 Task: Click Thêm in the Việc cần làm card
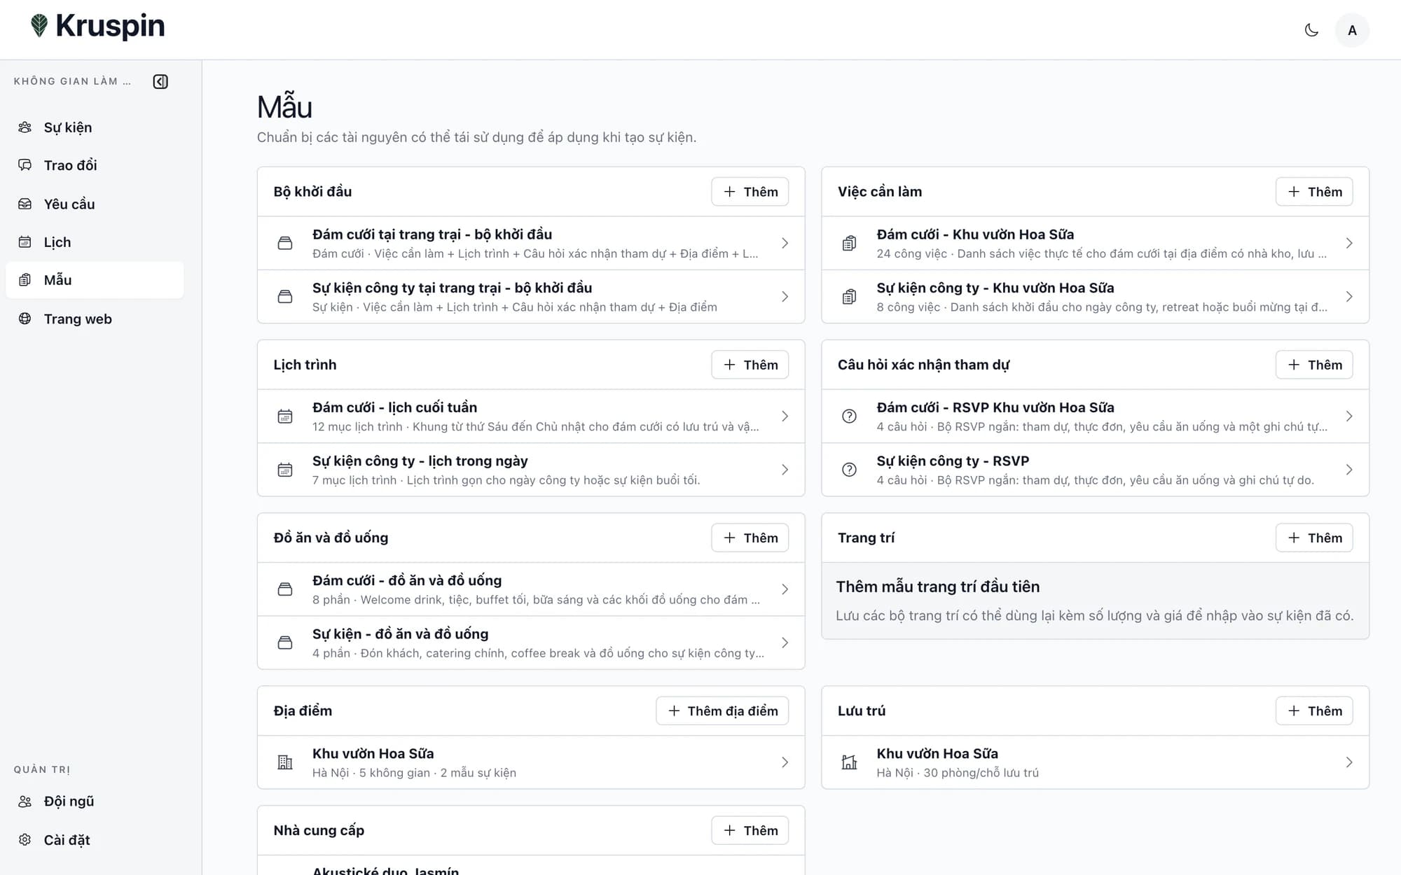pyautogui.click(x=1314, y=192)
